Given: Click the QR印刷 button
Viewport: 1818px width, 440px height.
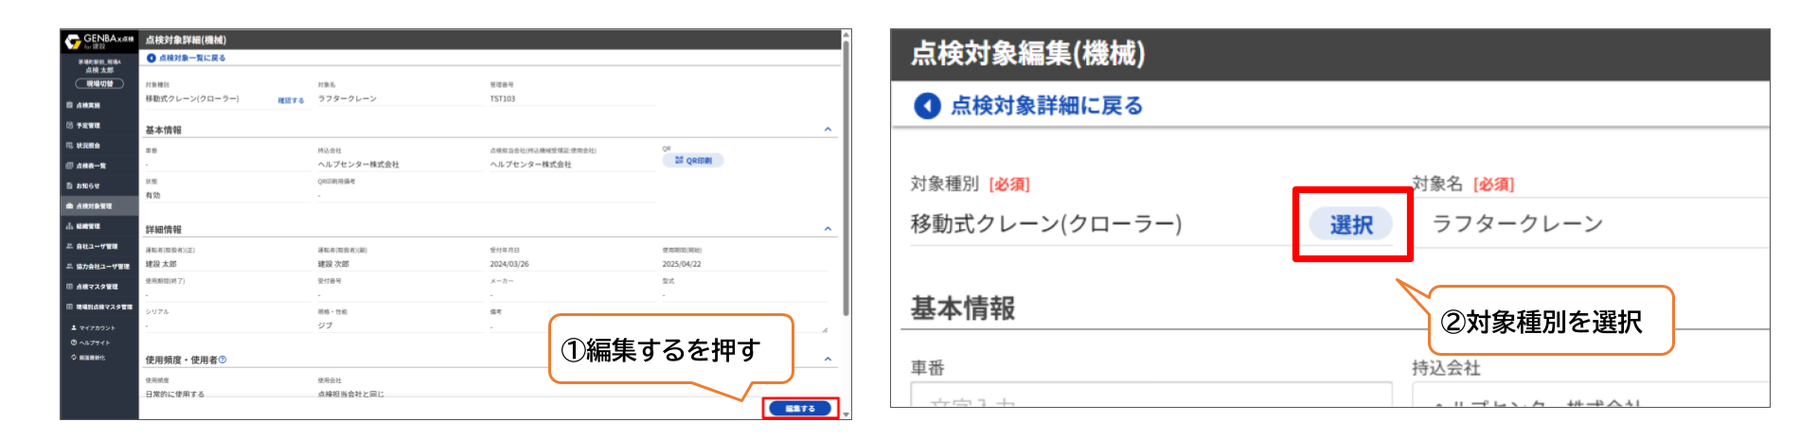Looking at the screenshot, I should tap(693, 161).
